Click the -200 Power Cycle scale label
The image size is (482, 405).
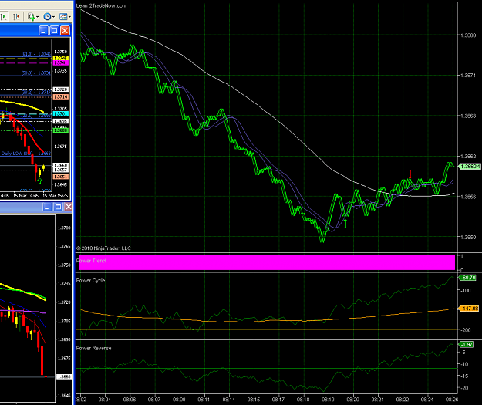pyautogui.click(x=467, y=330)
